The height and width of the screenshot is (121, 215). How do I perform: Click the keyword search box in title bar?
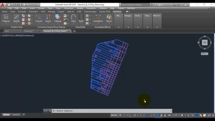135,5
